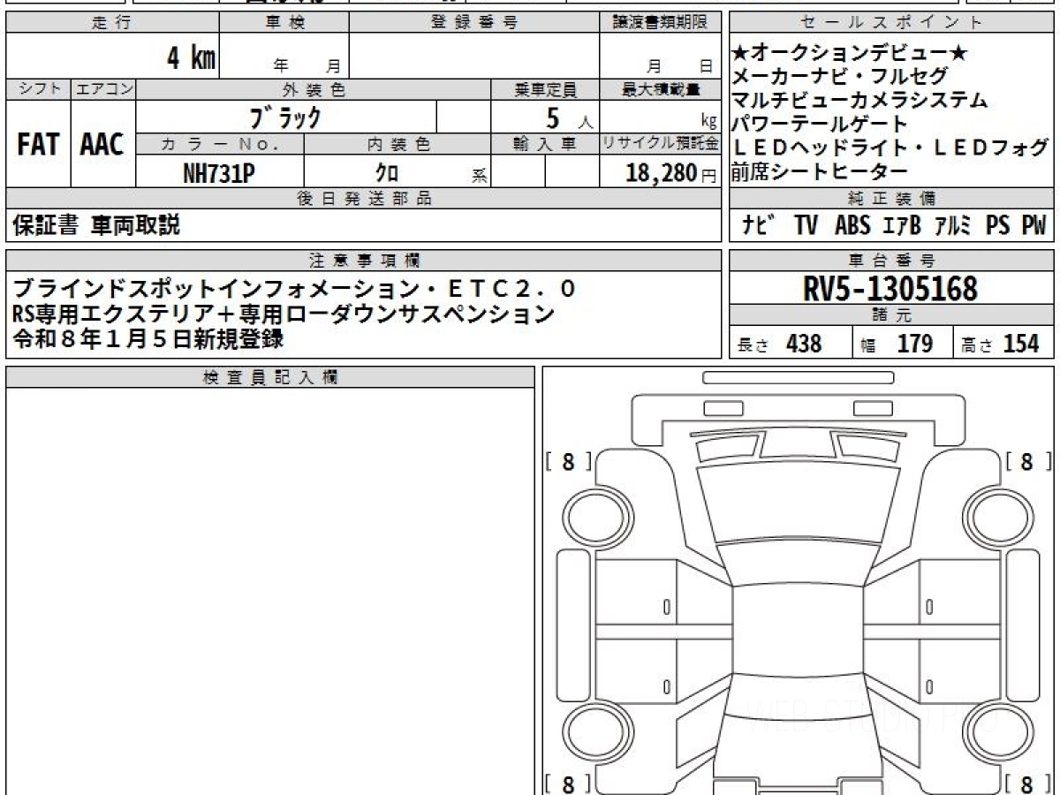Click the "アルミ" wheels equipment item
The width and height of the screenshot is (1060, 795).
pyautogui.click(x=952, y=226)
